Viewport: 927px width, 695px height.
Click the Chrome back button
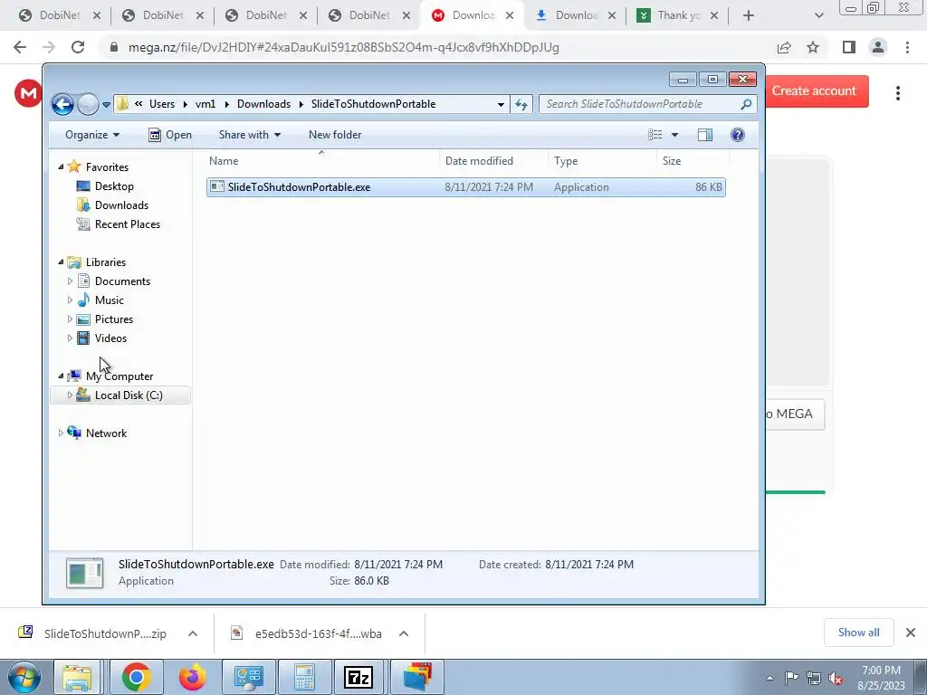(x=20, y=47)
